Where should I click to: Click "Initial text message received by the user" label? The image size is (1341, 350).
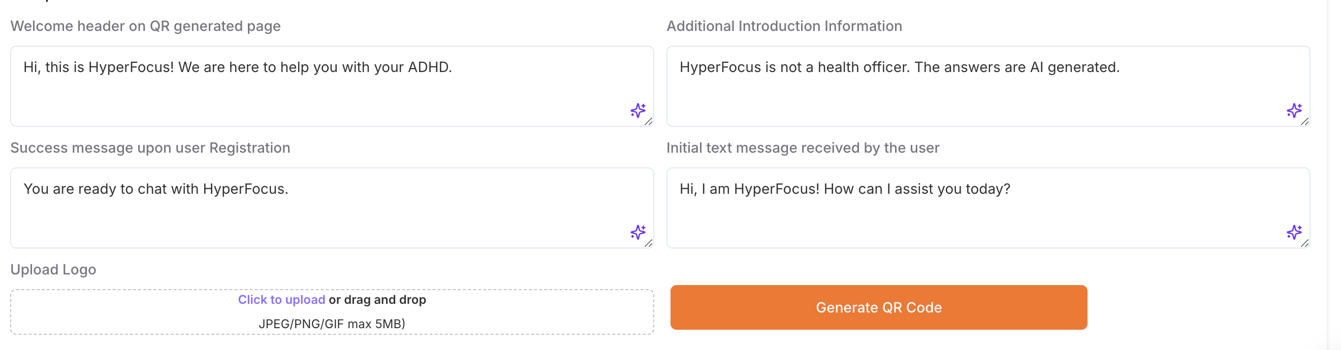point(803,148)
